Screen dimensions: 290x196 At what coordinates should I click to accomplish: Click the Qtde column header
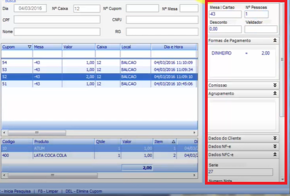tap(107, 142)
